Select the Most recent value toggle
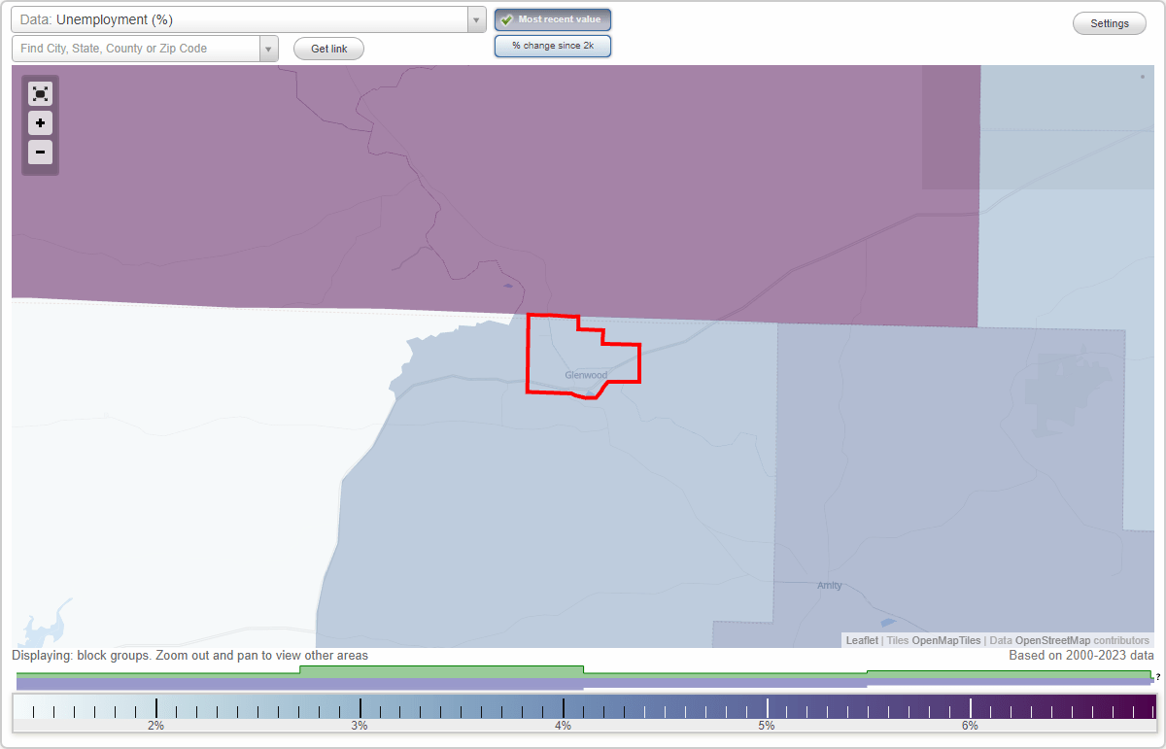Image resolution: width=1166 pixels, height=749 pixels. click(x=553, y=19)
